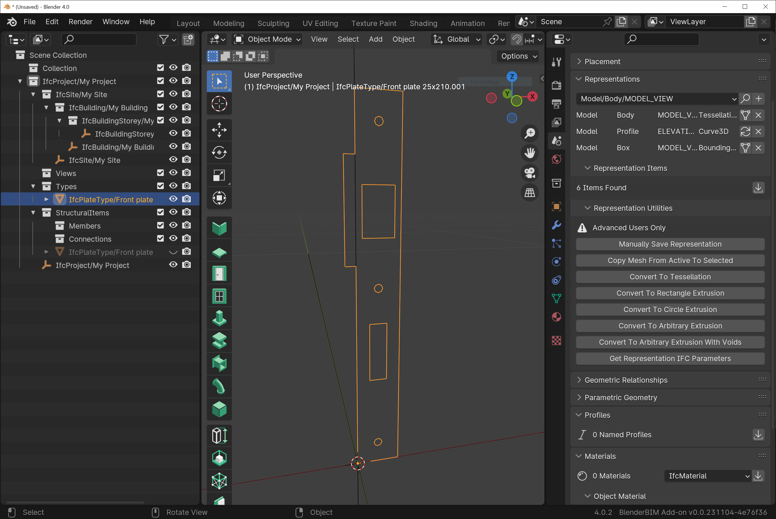Show the greyed IfcPlateType/Front plate object
776x519 pixels.
point(173,252)
